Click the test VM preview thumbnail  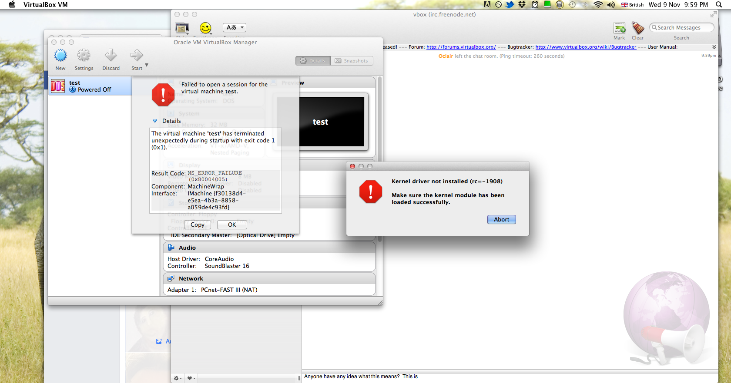click(x=320, y=122)
